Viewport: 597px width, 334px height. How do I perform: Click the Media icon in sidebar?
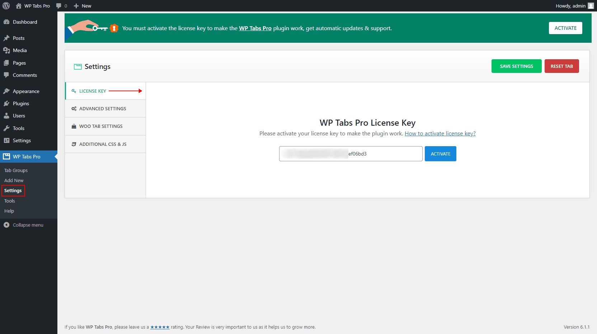(6, 50)
